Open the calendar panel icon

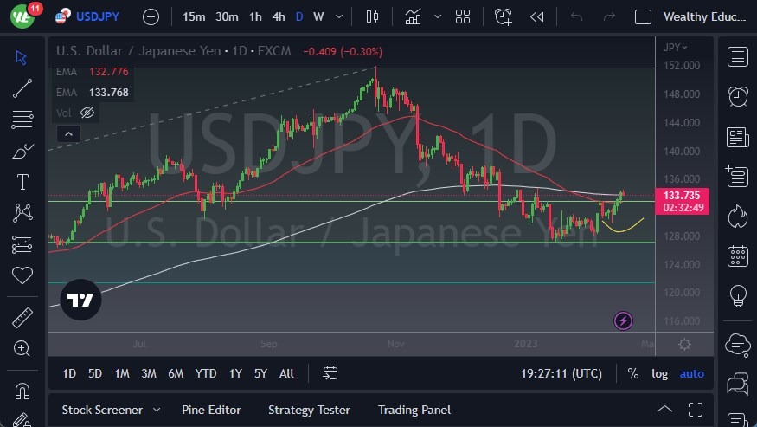(x=738, y=256)
